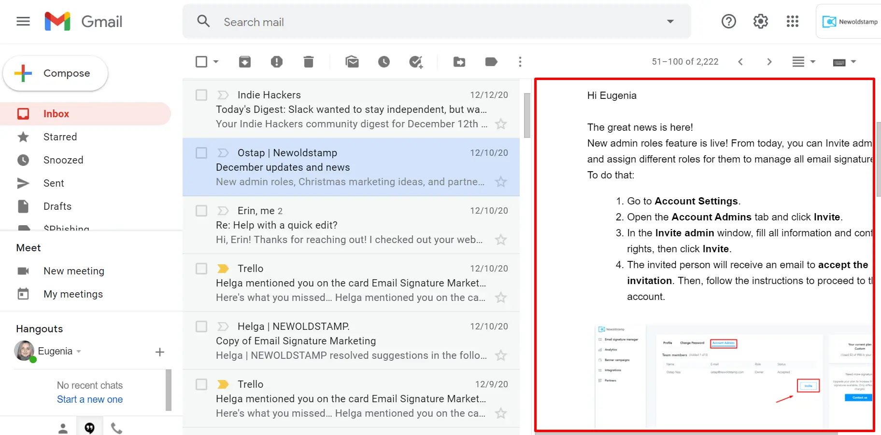Click the 51–100 of 2,222 counter
The height and width of the screenshot is (435, 881).
pyautogui.click(x=685, y=62)
